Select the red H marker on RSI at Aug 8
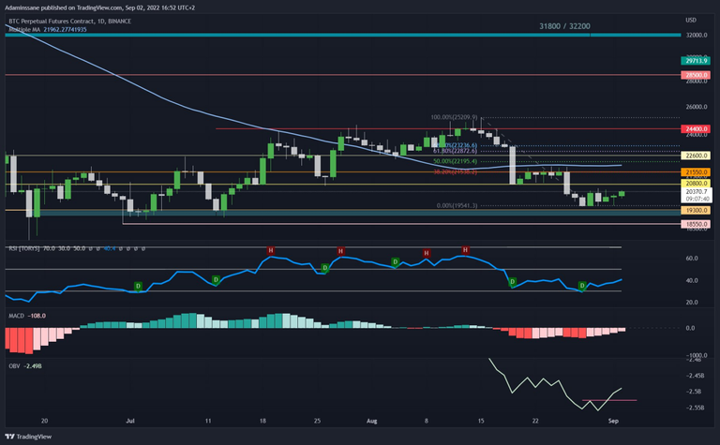 [x=427, y=253]
